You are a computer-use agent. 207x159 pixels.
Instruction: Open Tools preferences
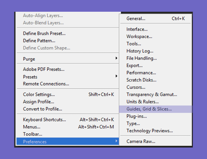156,44
